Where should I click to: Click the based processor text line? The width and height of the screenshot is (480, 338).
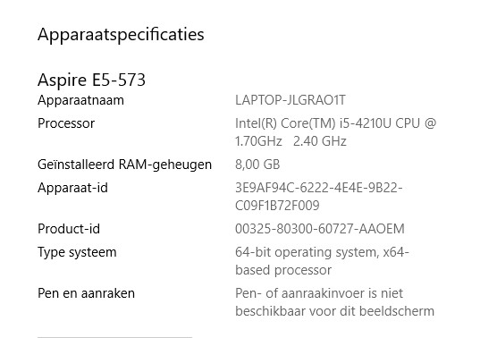pyautogui.click(x=283, y=271)
